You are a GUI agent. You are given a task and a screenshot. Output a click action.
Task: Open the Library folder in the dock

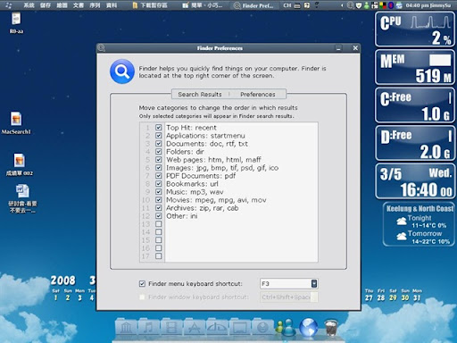(126, 328)
